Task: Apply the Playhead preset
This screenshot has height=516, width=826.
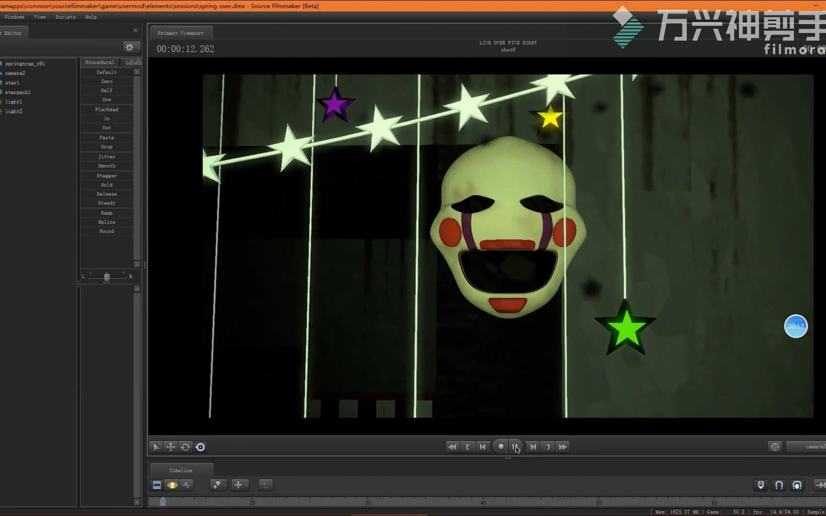Action: tap(106, 110)
